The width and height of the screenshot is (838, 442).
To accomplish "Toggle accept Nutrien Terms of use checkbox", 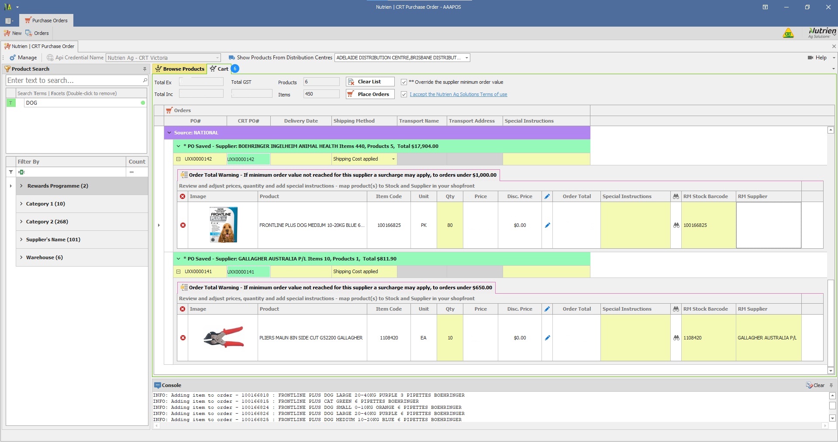I will pos(404,94).
